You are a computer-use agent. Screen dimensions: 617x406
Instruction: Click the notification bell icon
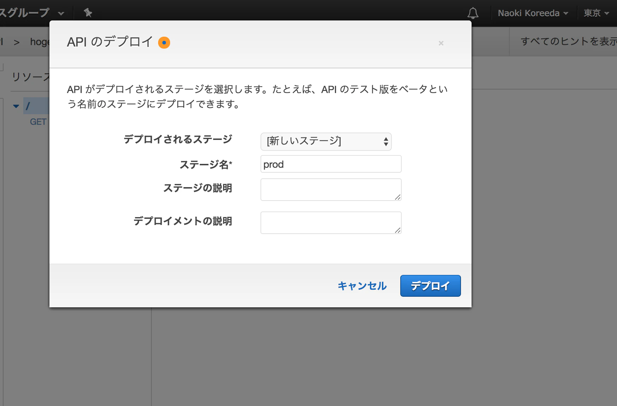click(x=473, y=13)
